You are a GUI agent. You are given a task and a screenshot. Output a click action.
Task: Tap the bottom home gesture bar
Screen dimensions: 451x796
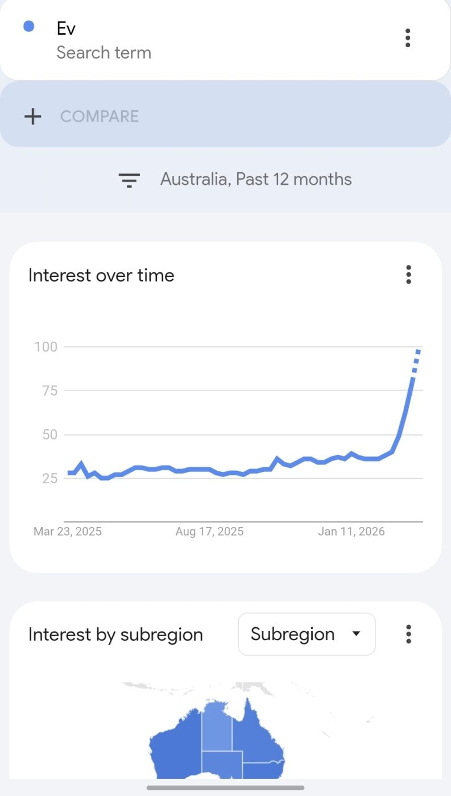[x=225, y=787]
